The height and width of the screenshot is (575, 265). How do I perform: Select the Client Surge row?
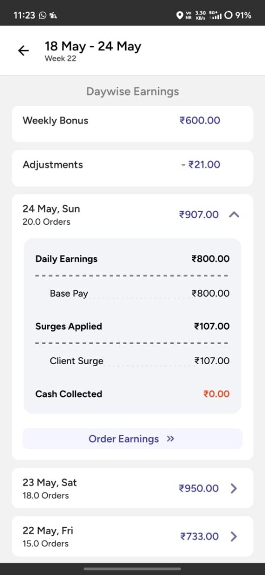coord(132,361)
